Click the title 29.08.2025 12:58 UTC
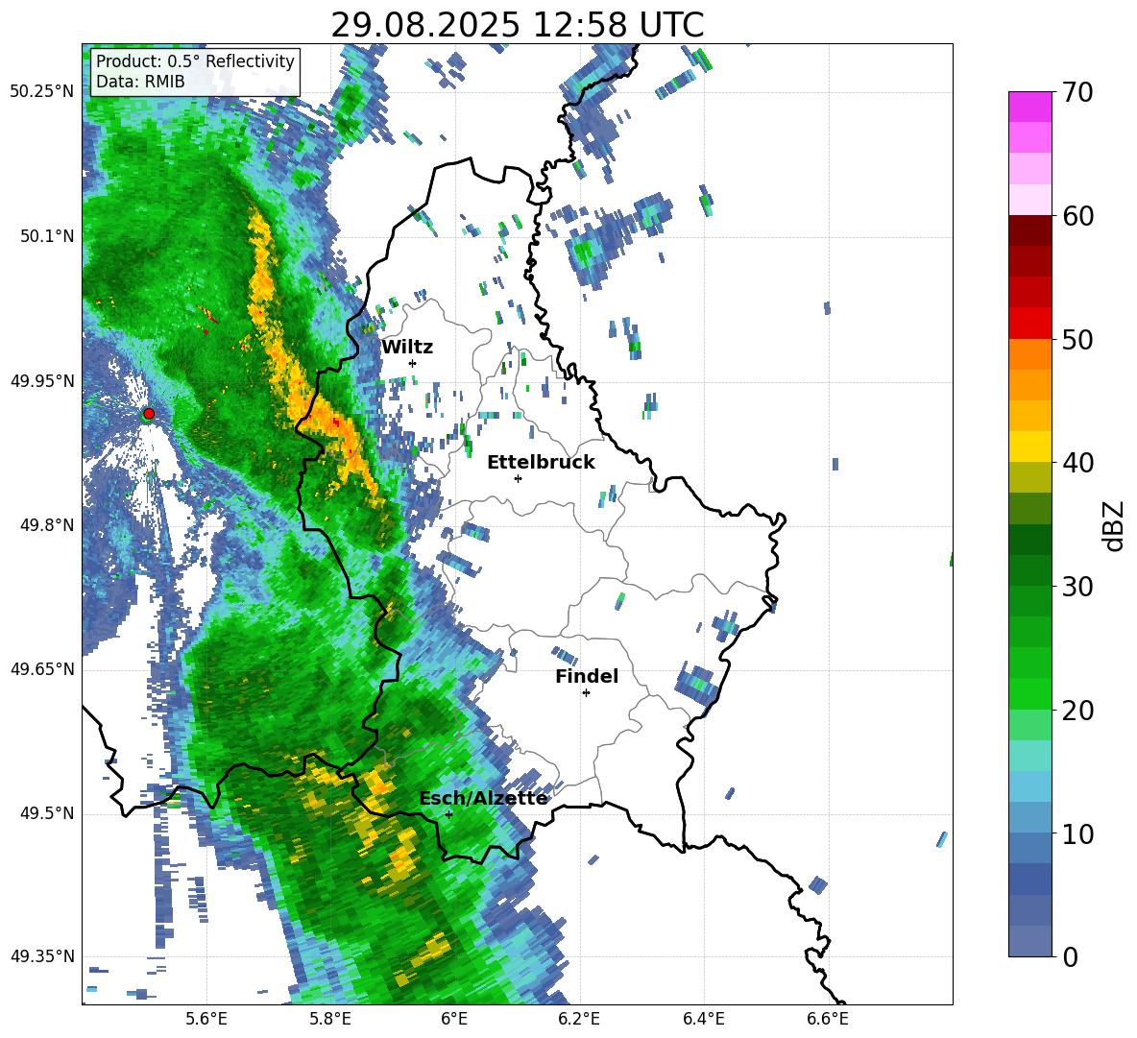1137x1038 pixels. pyautogui.click(x=518, y=26)
